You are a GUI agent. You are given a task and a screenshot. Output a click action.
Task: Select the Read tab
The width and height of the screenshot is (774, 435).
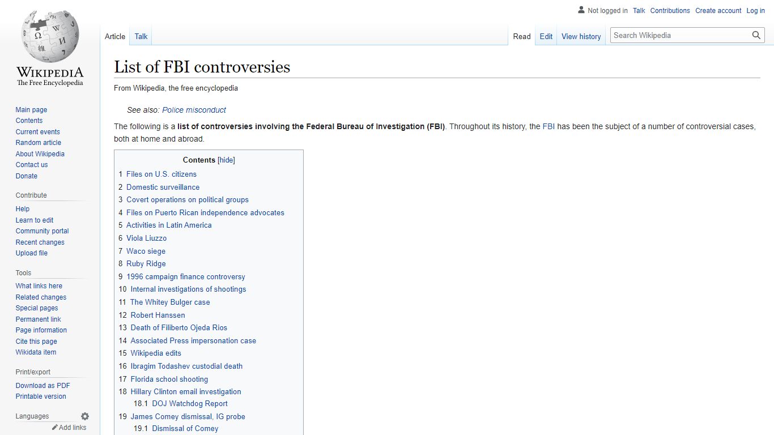pyautogui.click(x=522, y=36)
